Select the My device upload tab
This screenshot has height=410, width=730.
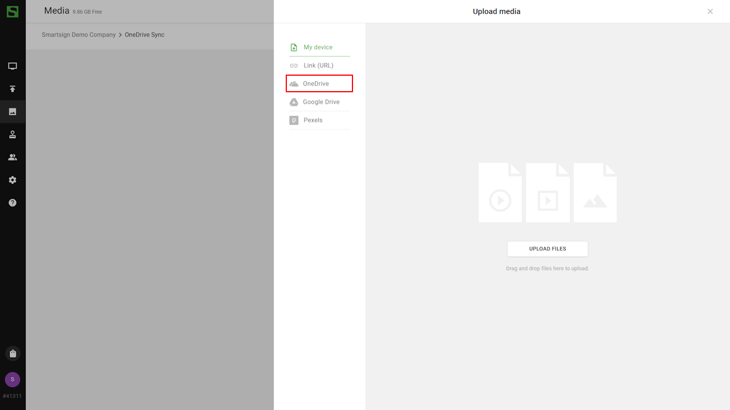[x=318, y=47]
